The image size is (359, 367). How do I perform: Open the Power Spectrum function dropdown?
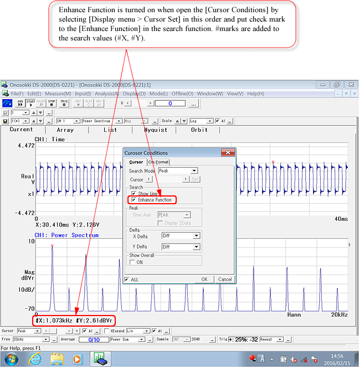pos(119,121)
